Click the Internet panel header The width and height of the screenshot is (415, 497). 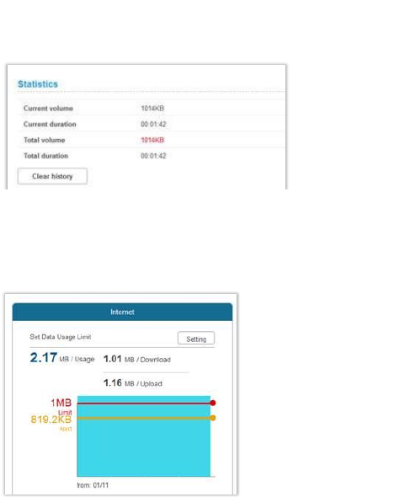click(x=122, y=312)
